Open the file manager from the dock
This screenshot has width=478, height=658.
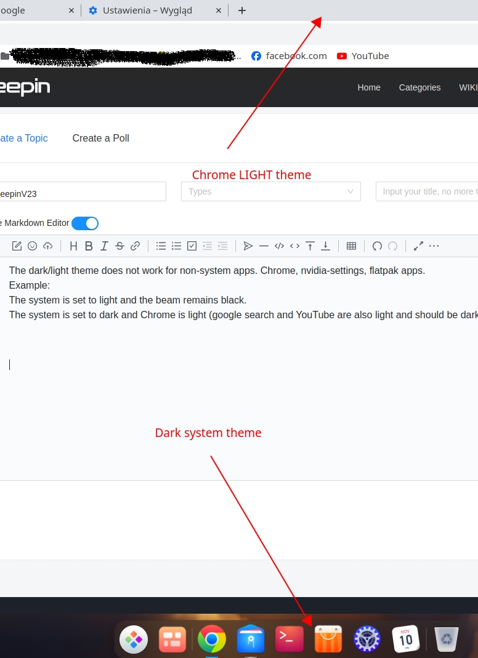(x=251, y=639)
